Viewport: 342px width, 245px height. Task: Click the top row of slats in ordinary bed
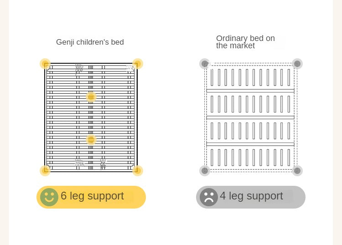tap(250, 77)
